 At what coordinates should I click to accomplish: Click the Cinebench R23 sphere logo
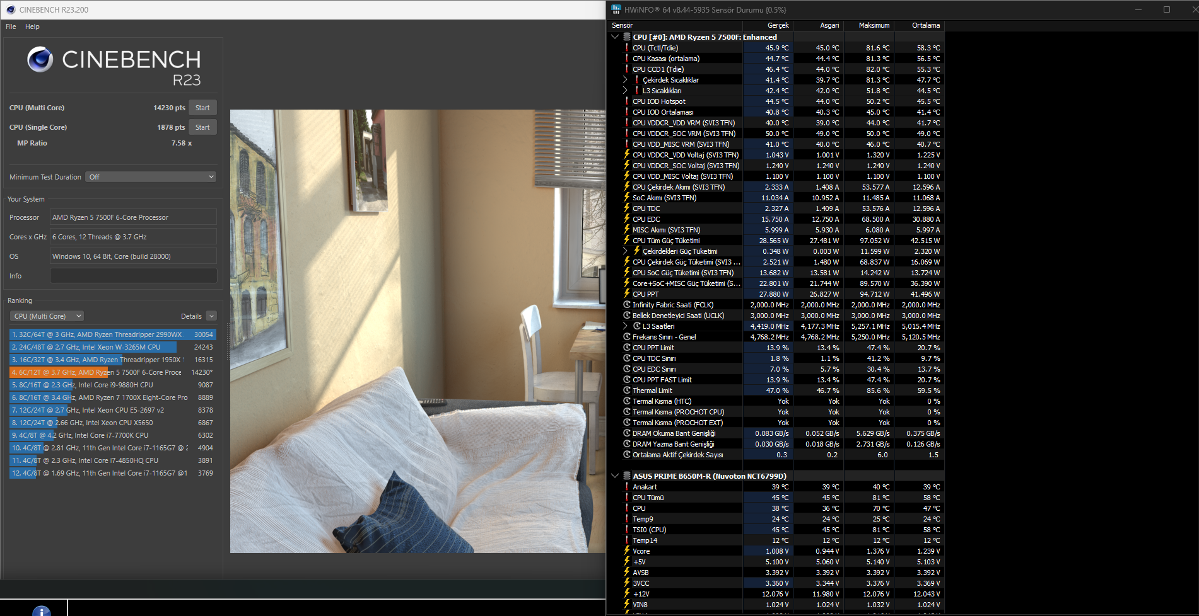click(40, 59)
